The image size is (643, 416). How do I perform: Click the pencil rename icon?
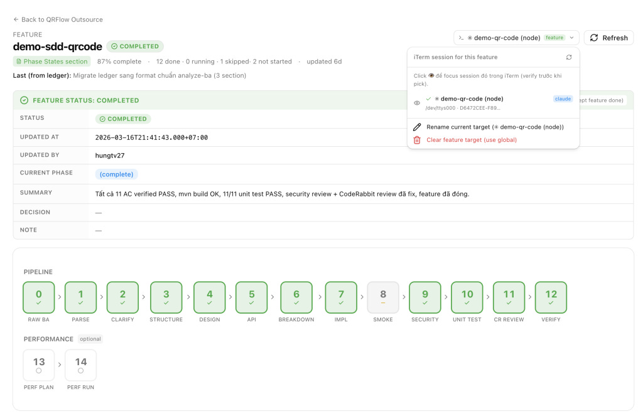pos(417,127)
